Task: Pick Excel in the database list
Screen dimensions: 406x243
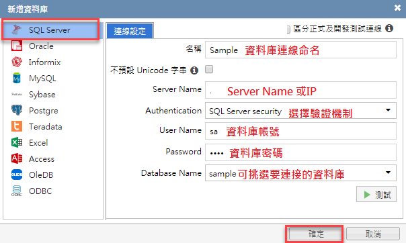Action: coord(38,143)
